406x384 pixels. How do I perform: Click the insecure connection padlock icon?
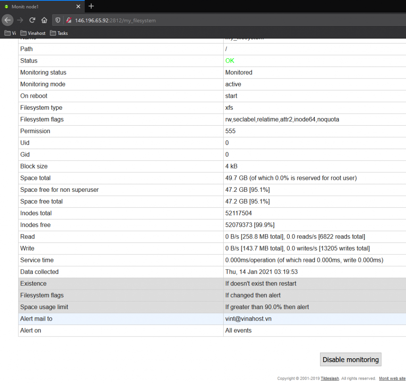pyautogui.click(x=68, y=20)
